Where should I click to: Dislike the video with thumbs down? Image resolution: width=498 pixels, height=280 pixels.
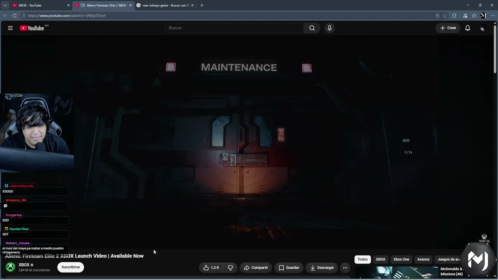pos(230,268)
